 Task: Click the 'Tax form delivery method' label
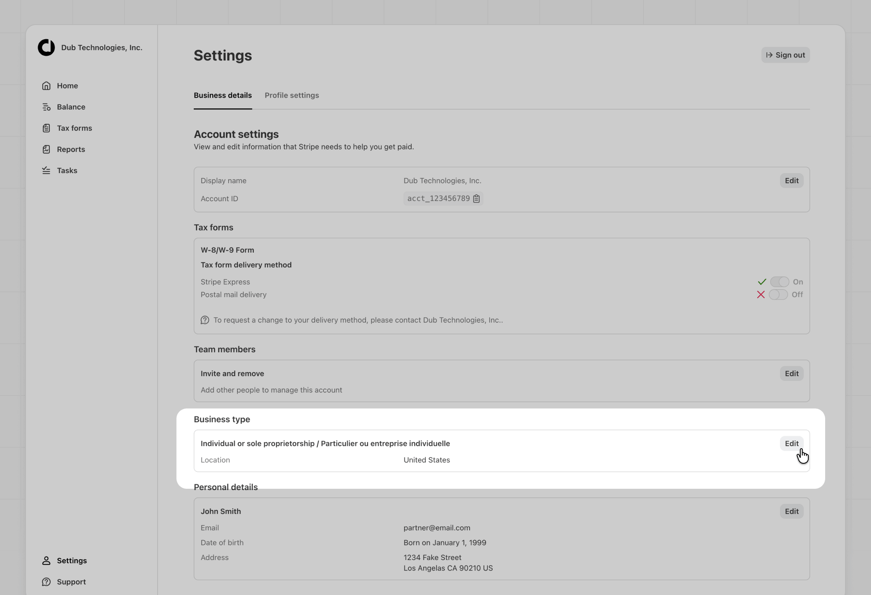(246, 265)
